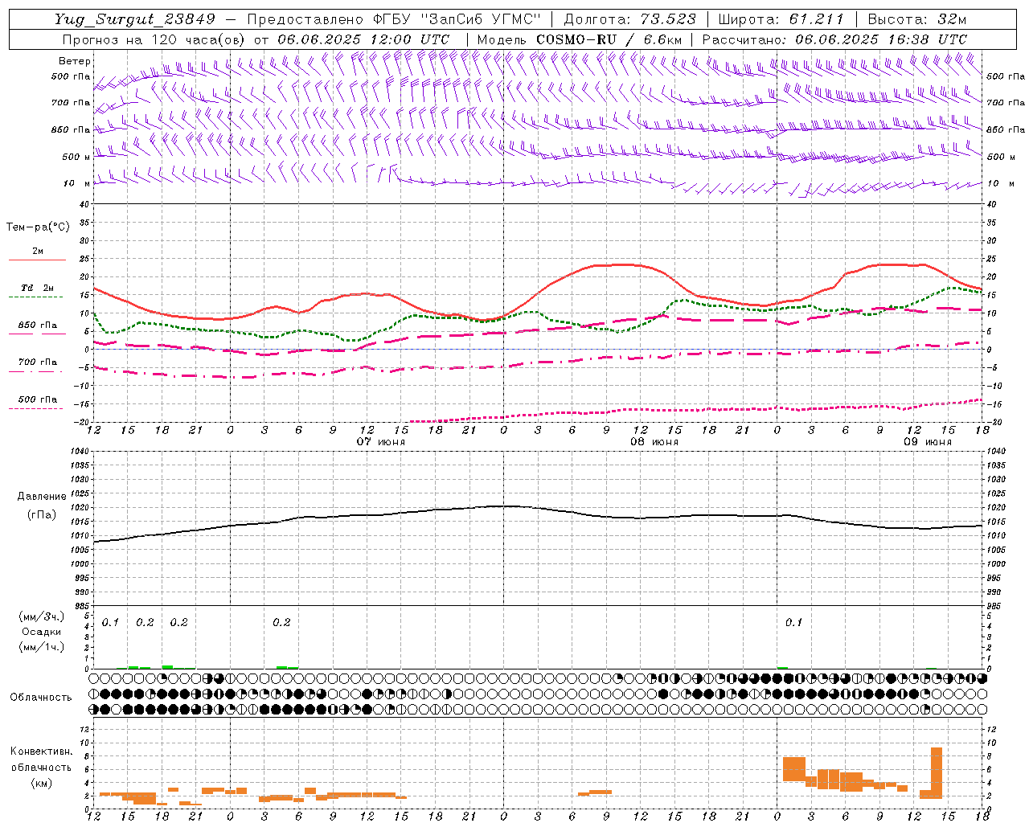Image resolution: width=1029 pixels, height=823 pixels.
Task: Click the 0.2 precipitation value near 07 июня 3h
Action: [x=281, y=622]
